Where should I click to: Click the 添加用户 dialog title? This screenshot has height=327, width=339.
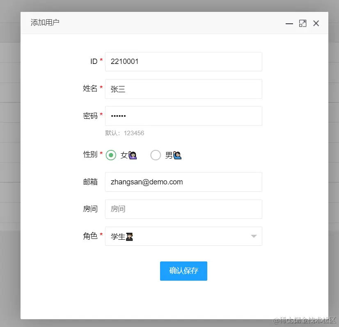tap(45, 23)
